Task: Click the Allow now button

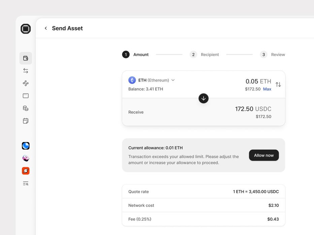Action: (264, 155)
